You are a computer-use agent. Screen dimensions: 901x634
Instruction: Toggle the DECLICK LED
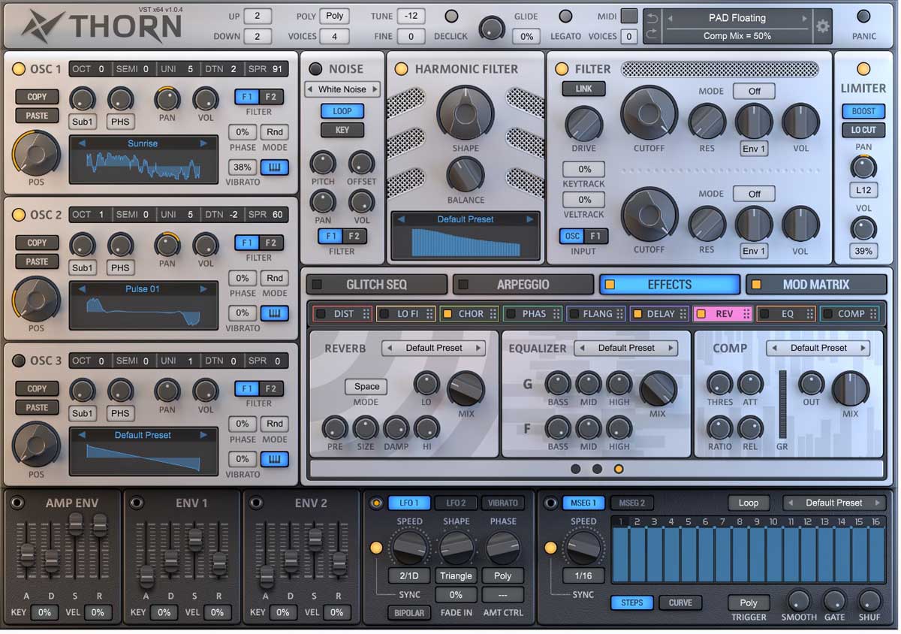tap(451, 16)
